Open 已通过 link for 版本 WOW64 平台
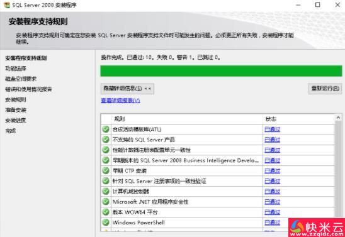The width and height of the screenshot is (345, 237). 272,212
